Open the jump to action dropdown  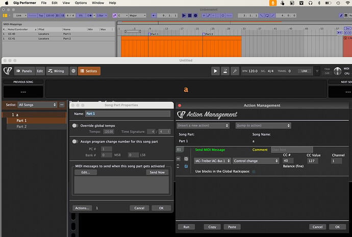[263, 125]
